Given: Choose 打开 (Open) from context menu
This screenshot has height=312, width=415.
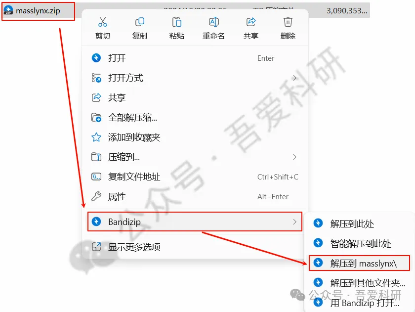Looking at the screenshot, I should (195, 58).
